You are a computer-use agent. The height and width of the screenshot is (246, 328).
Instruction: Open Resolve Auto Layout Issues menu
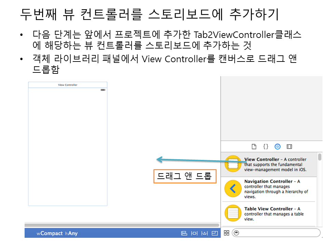tap(205, 233)
